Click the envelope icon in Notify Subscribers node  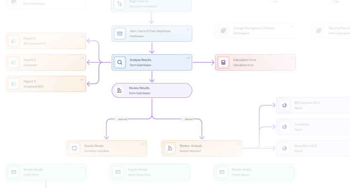click(118, 172)
